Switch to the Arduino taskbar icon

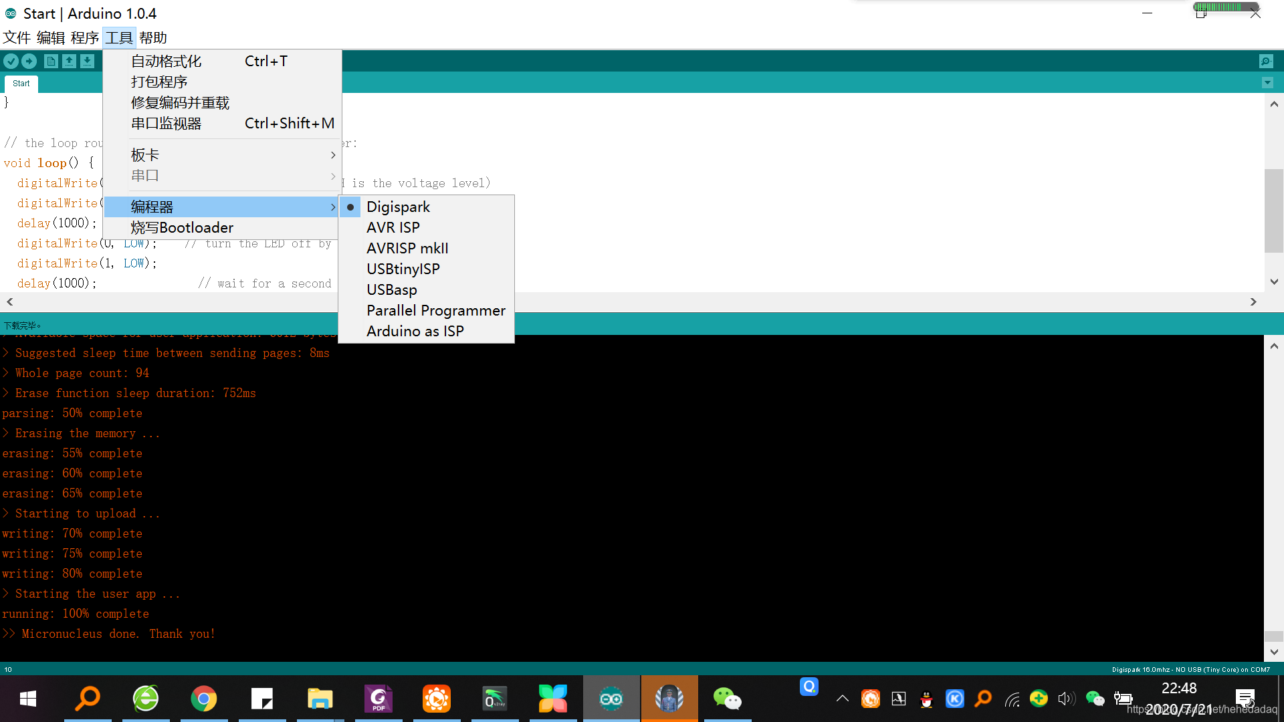(x=611, y=699)
